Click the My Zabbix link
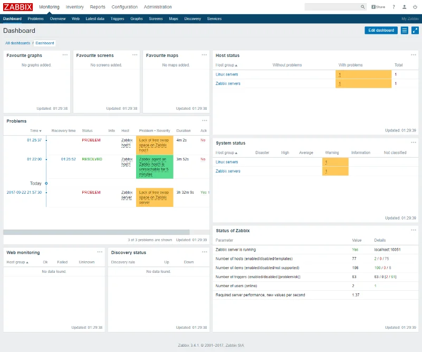 tap(410, 19)
